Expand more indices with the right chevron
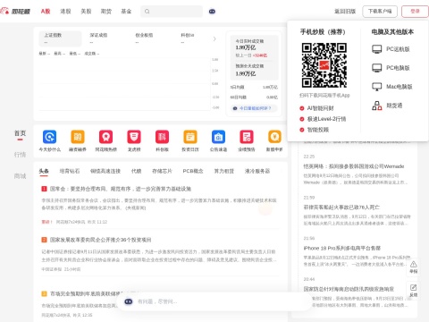 (x=214, y=39)
